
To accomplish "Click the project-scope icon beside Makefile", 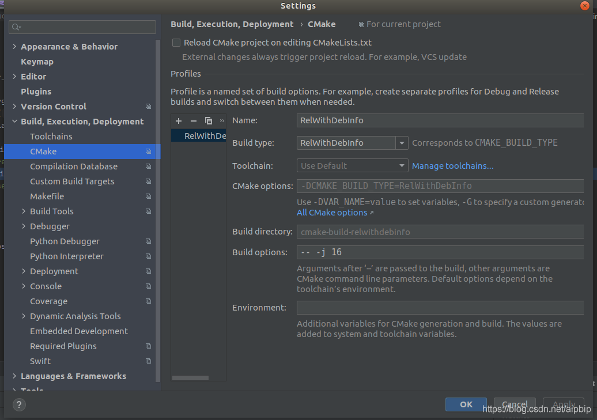I will point(149,196).
